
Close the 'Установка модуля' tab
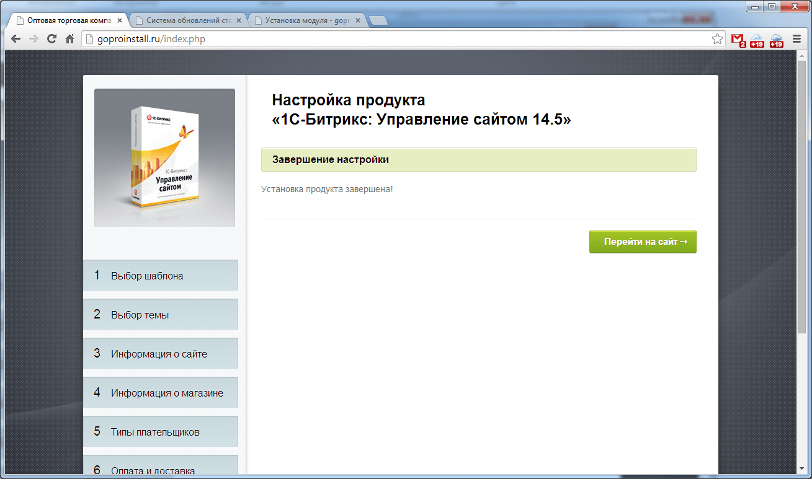coord(357,20)
